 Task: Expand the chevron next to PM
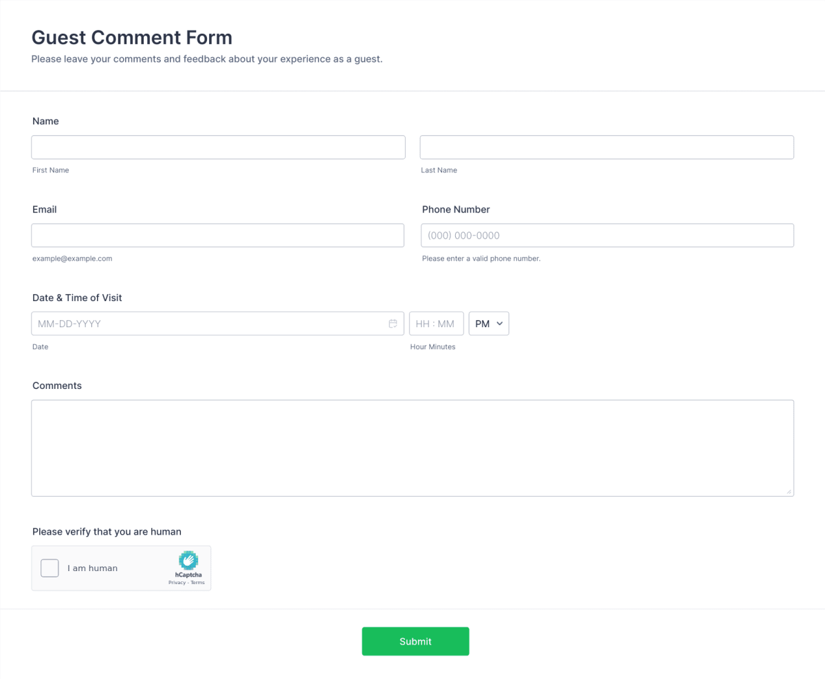(500, 323)
